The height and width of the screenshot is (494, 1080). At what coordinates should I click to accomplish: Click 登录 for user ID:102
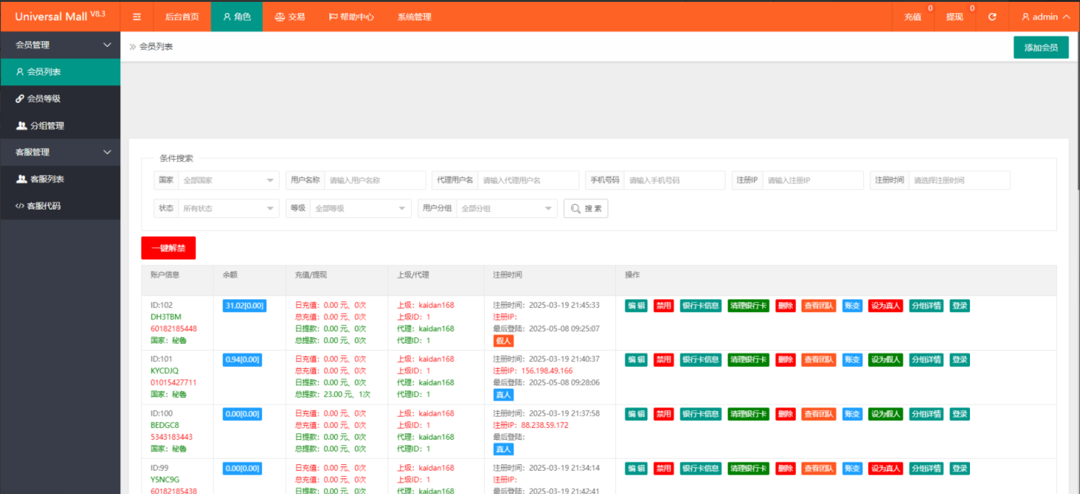[x=959, y=306]
